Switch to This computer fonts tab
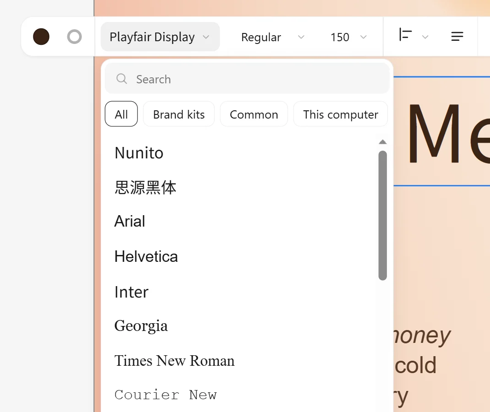 (x=340, y=114)
